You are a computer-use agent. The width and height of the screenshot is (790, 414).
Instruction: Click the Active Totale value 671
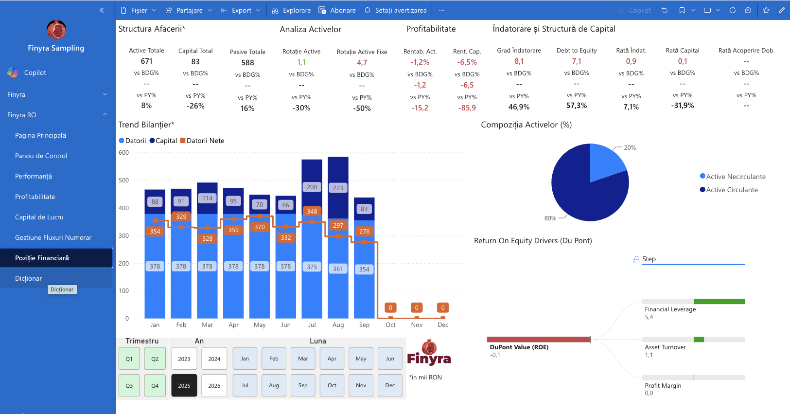coord(146,61)
